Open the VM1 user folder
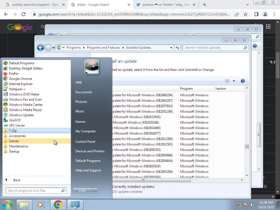 (78, 83)
